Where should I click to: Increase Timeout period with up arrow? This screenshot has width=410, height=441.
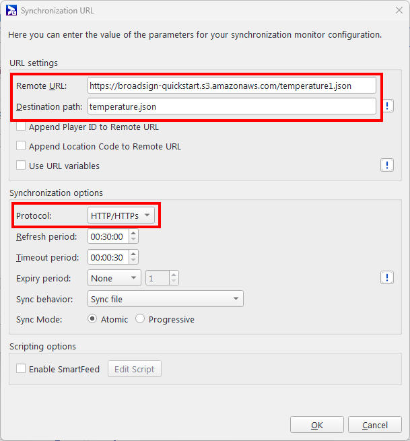point(133,254)
